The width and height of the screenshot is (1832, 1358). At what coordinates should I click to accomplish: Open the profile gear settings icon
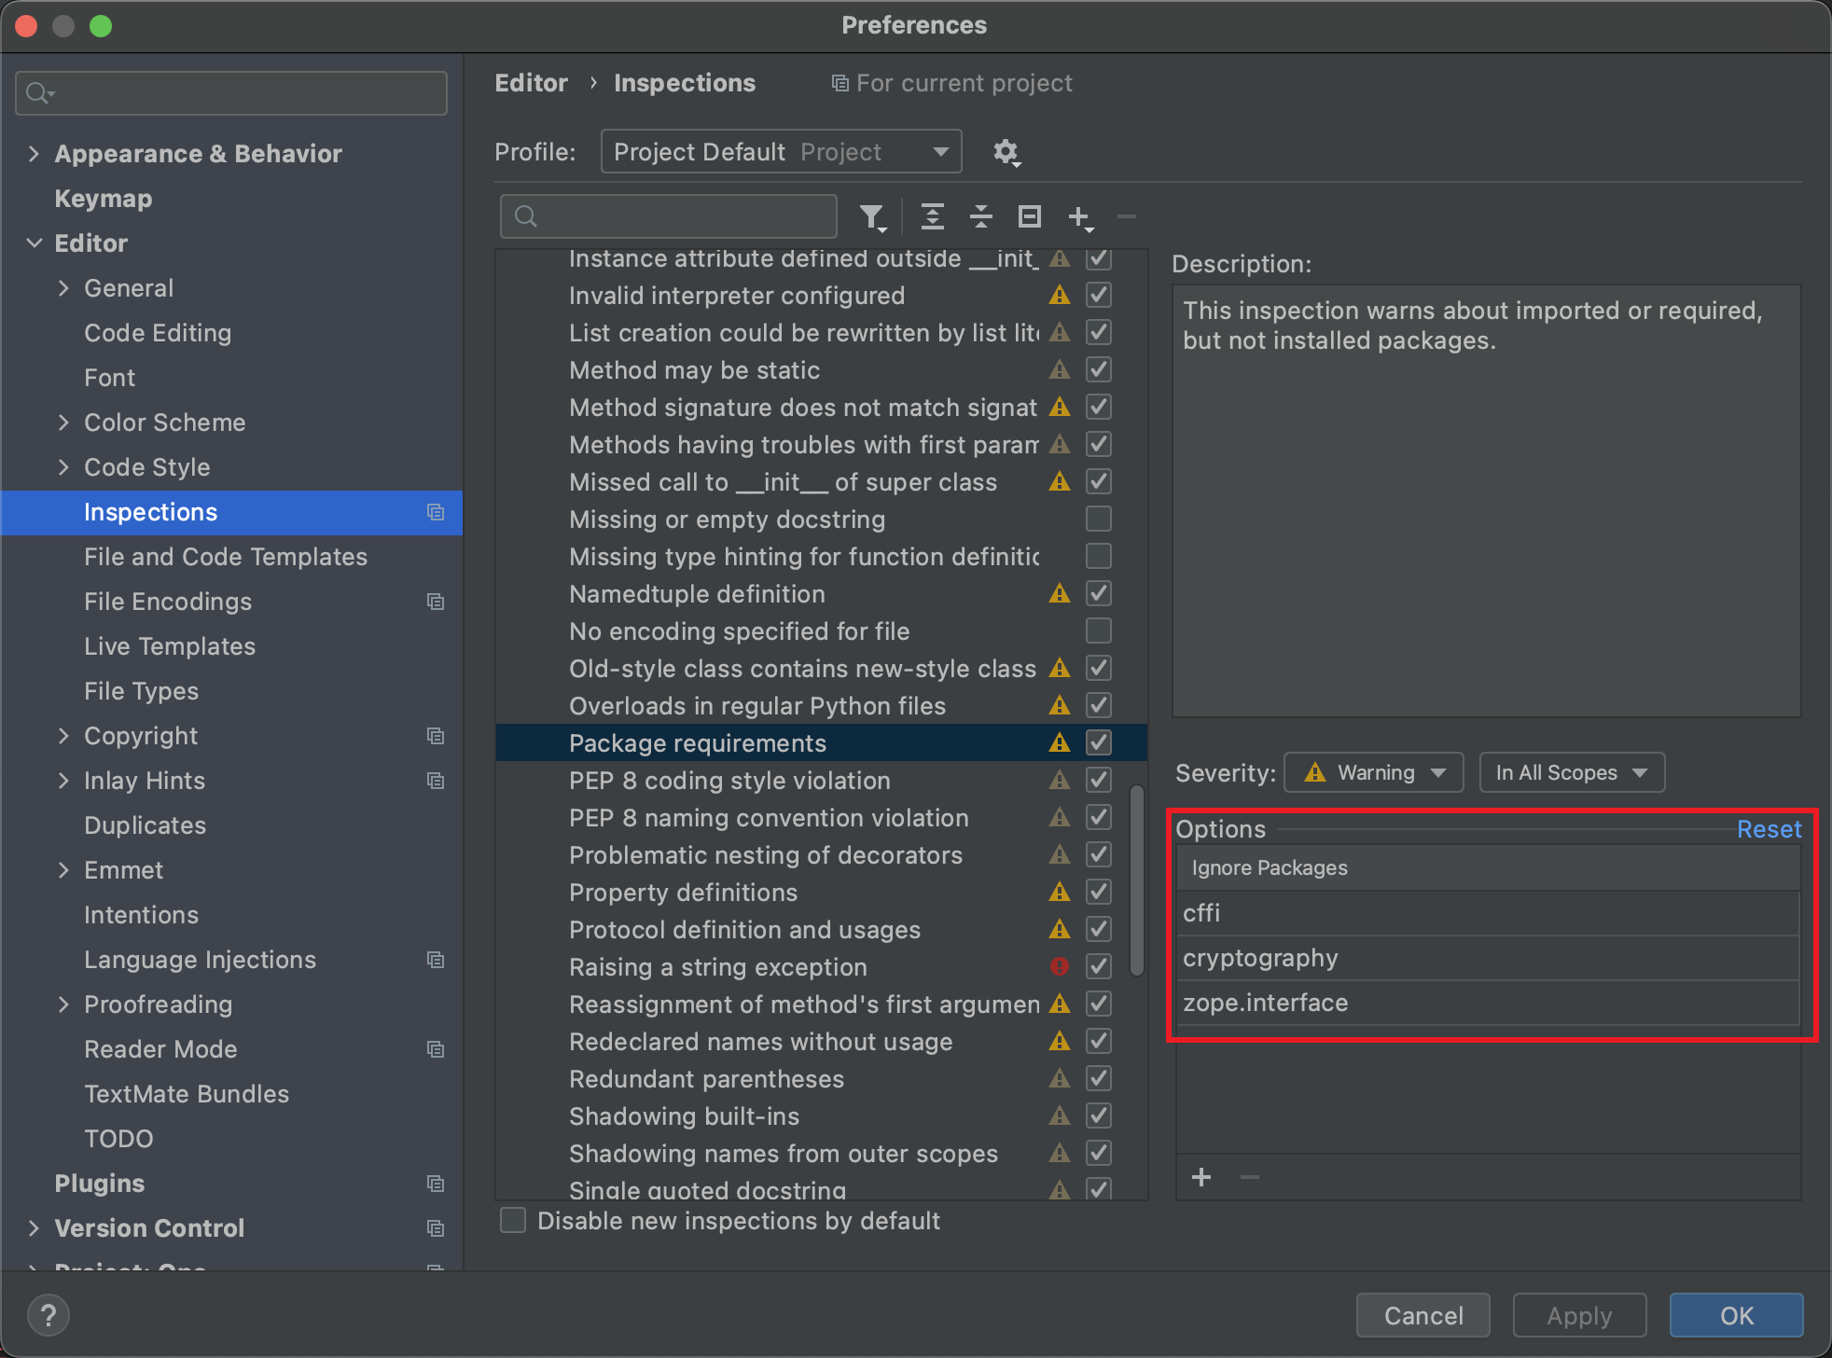1006,152
